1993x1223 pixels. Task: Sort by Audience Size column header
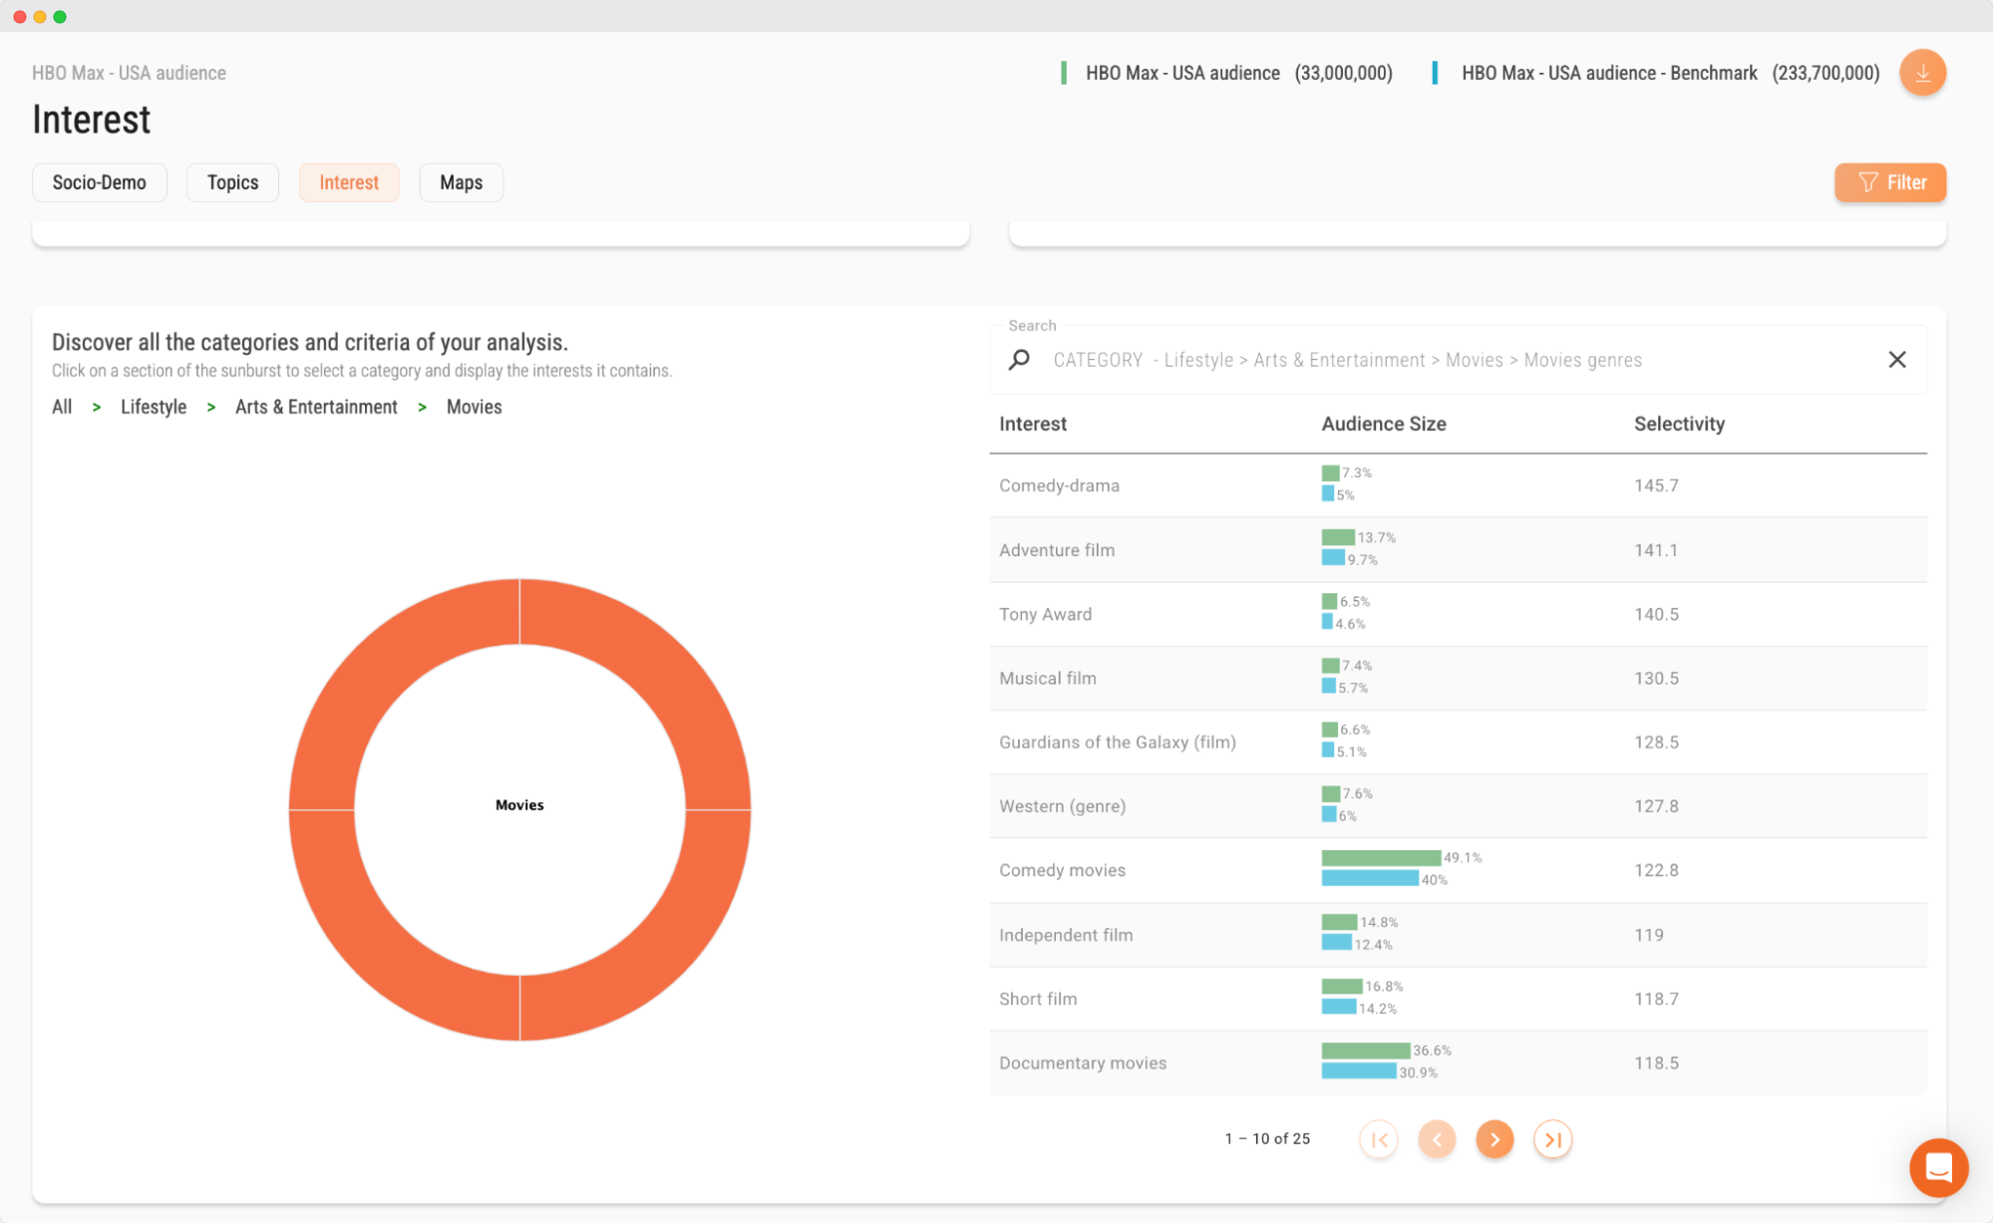click(x=1383, y=424)
